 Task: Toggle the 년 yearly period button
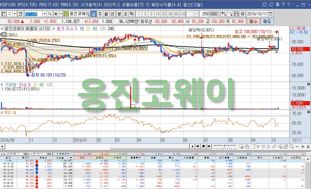(112, 14)
